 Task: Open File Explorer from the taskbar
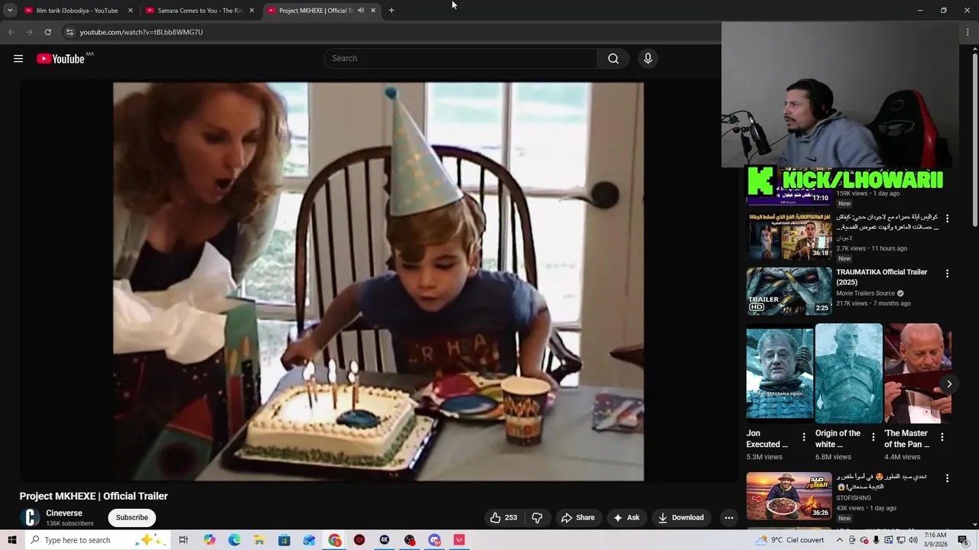click(259, 540)
